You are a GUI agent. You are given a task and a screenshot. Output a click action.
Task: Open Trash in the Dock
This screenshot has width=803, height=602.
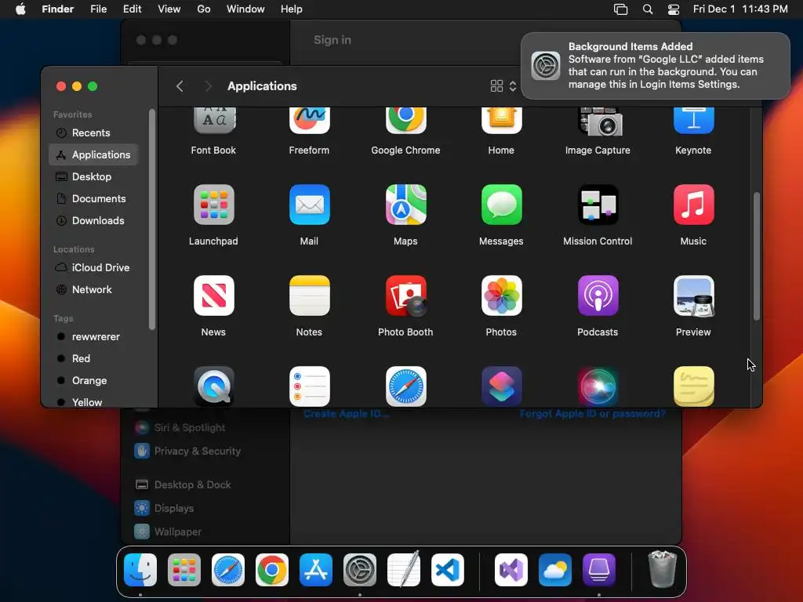coord(662,569)
